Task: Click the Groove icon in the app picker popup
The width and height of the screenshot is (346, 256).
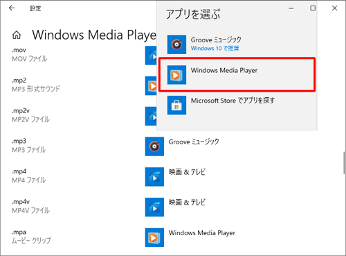Action: (x=176, y=44)
